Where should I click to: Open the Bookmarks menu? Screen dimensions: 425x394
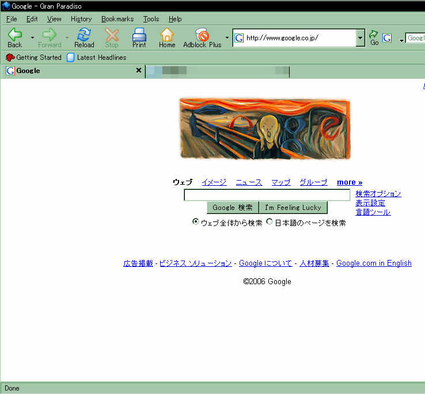click(117, 19)
